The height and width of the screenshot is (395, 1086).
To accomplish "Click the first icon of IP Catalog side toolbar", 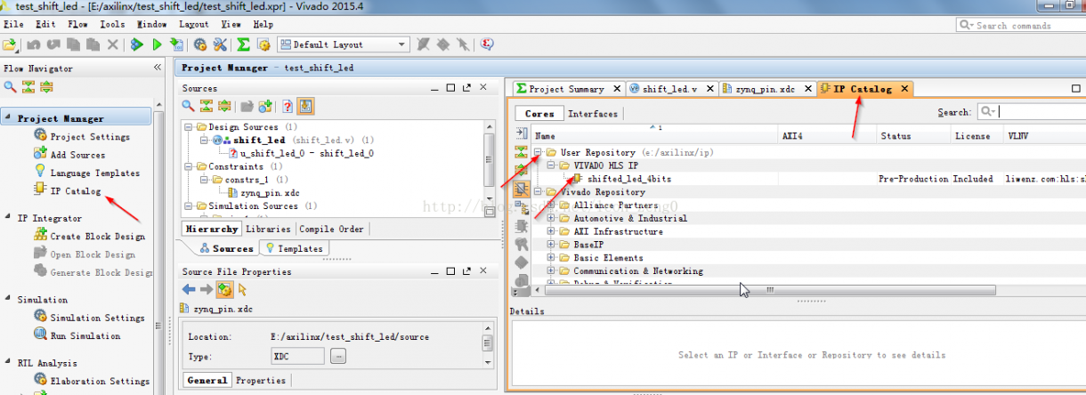I will 522,133.
